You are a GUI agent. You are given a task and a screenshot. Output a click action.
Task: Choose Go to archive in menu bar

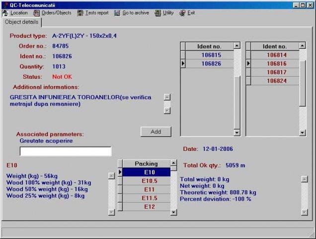tap(136, 13)
